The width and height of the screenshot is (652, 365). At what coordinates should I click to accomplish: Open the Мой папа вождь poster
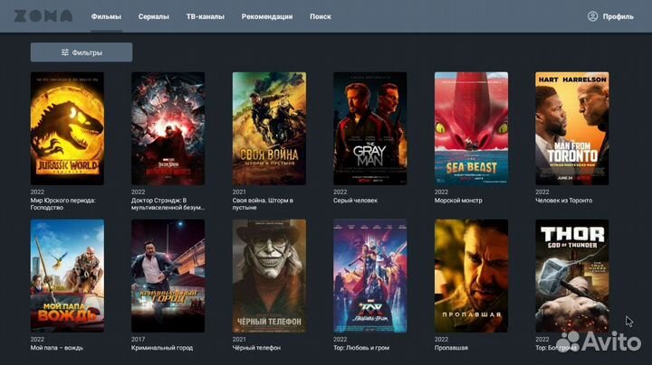pyautogui.click(x=67, y=276)
